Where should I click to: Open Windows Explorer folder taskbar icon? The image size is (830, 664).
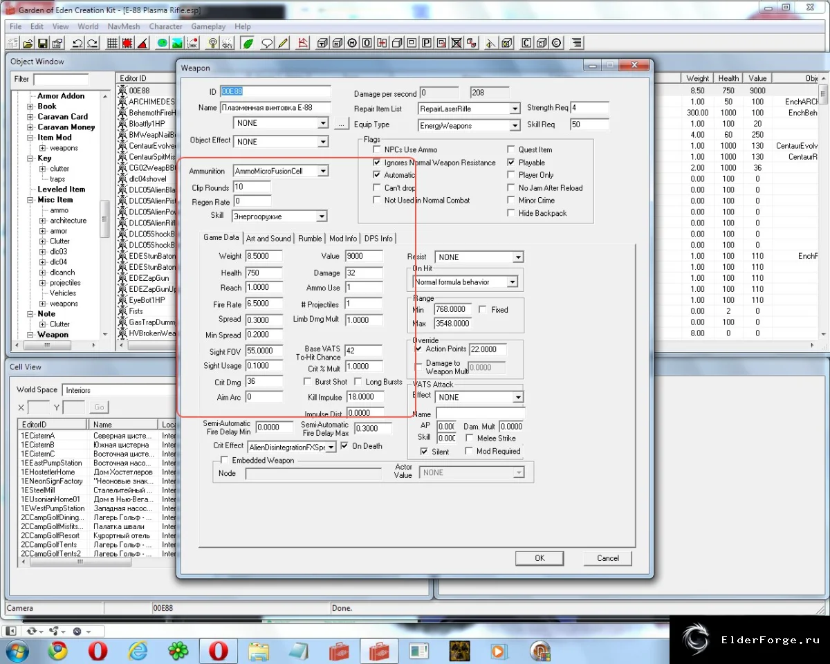[x=259, y=651]
